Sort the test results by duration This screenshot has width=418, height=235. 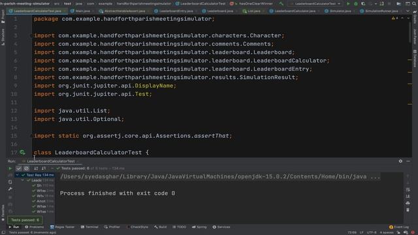tap(44, 168)
